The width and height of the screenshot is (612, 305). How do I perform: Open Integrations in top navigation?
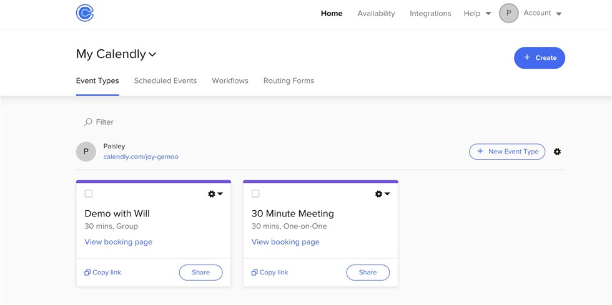tap(430, 13)
